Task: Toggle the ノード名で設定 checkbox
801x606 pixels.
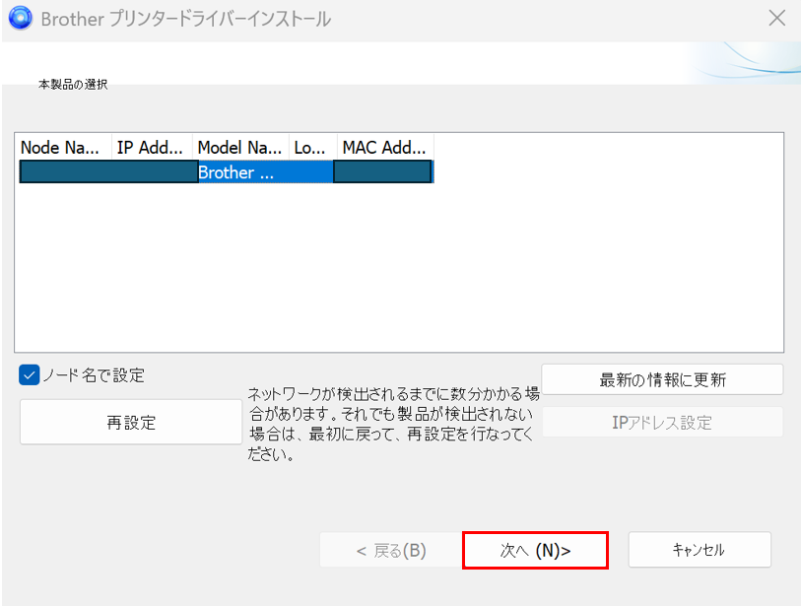Action: (x=30, y=375)
